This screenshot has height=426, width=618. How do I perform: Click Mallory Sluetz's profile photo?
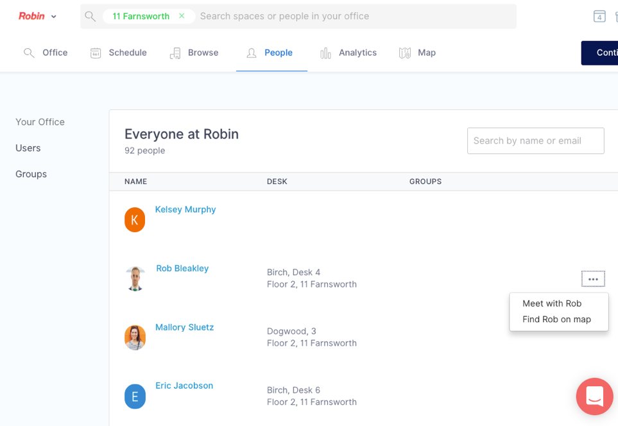tap(135, 337)
